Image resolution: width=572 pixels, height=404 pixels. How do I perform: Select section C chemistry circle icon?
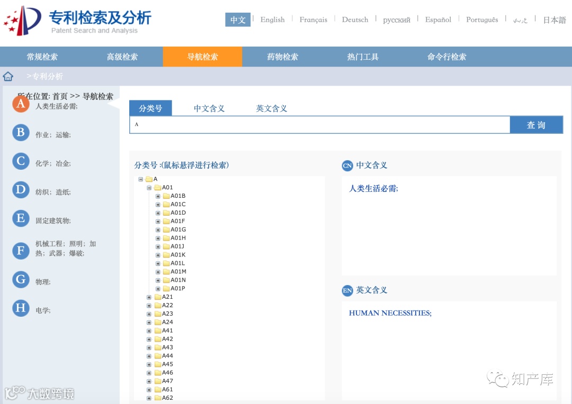(21, 161)
